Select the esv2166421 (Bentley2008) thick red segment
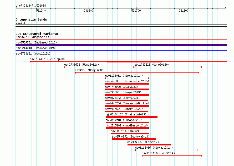Viewport: 234px width, 166px height. [x=135, y=62]
